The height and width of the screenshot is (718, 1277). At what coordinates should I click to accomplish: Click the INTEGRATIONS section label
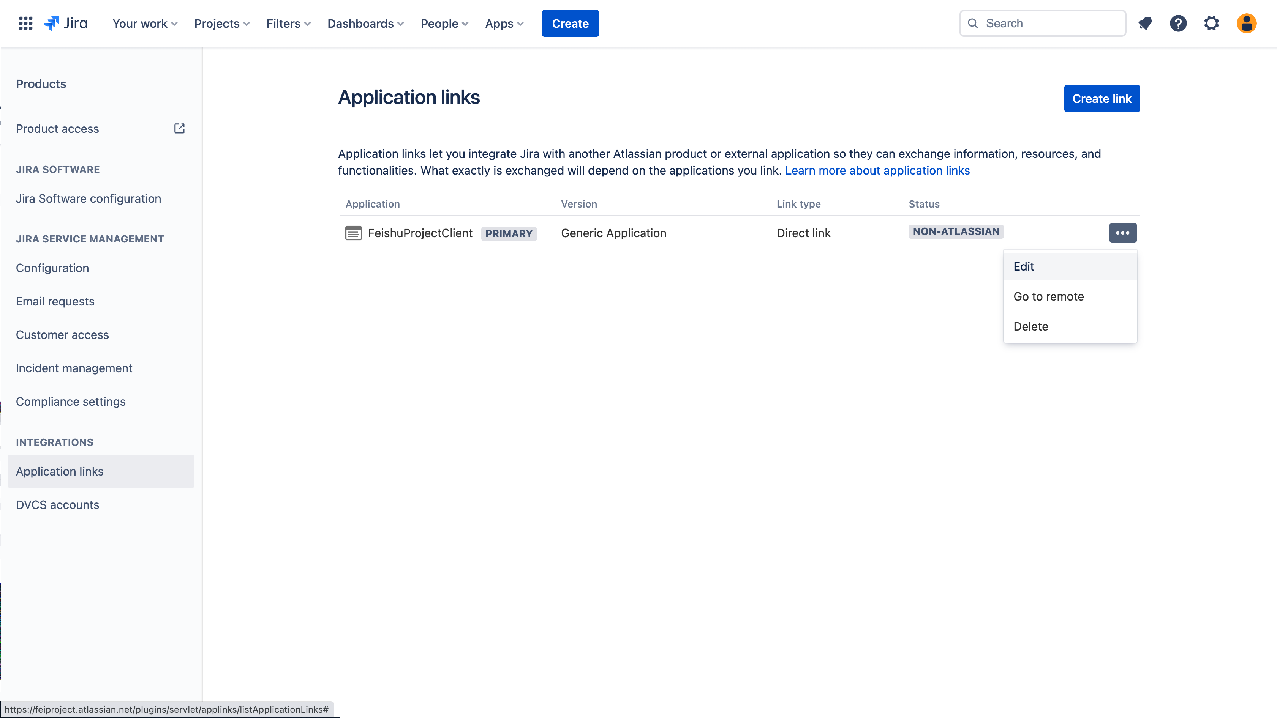coord(55,443)
